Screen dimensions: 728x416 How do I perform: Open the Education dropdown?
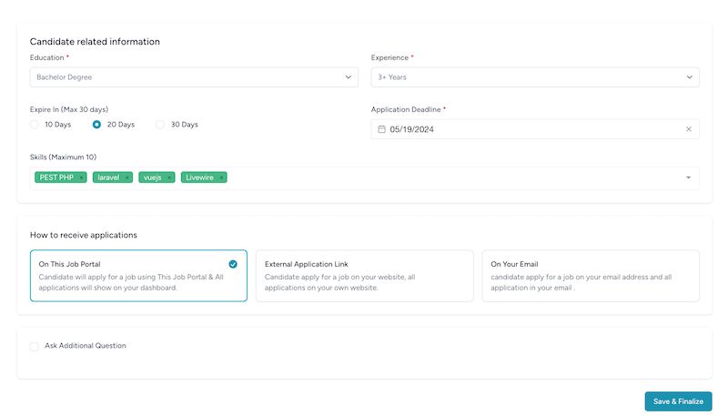(194, 77)
